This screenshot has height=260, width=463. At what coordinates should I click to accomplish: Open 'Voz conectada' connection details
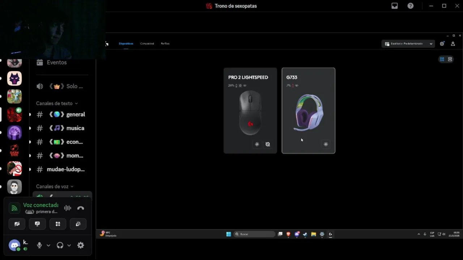click(41, 205)
